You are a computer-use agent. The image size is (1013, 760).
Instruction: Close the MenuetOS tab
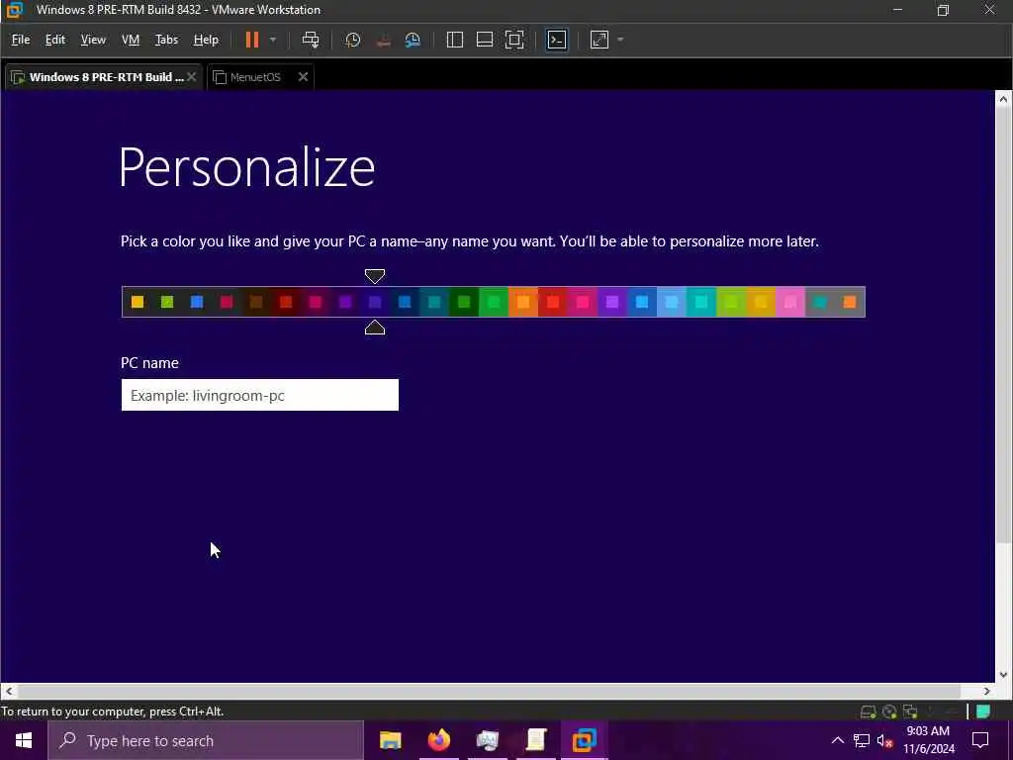(303, 77)
